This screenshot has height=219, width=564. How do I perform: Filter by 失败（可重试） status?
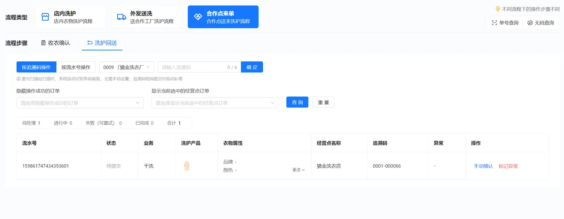pyautogui.click(x=104, y=123)
